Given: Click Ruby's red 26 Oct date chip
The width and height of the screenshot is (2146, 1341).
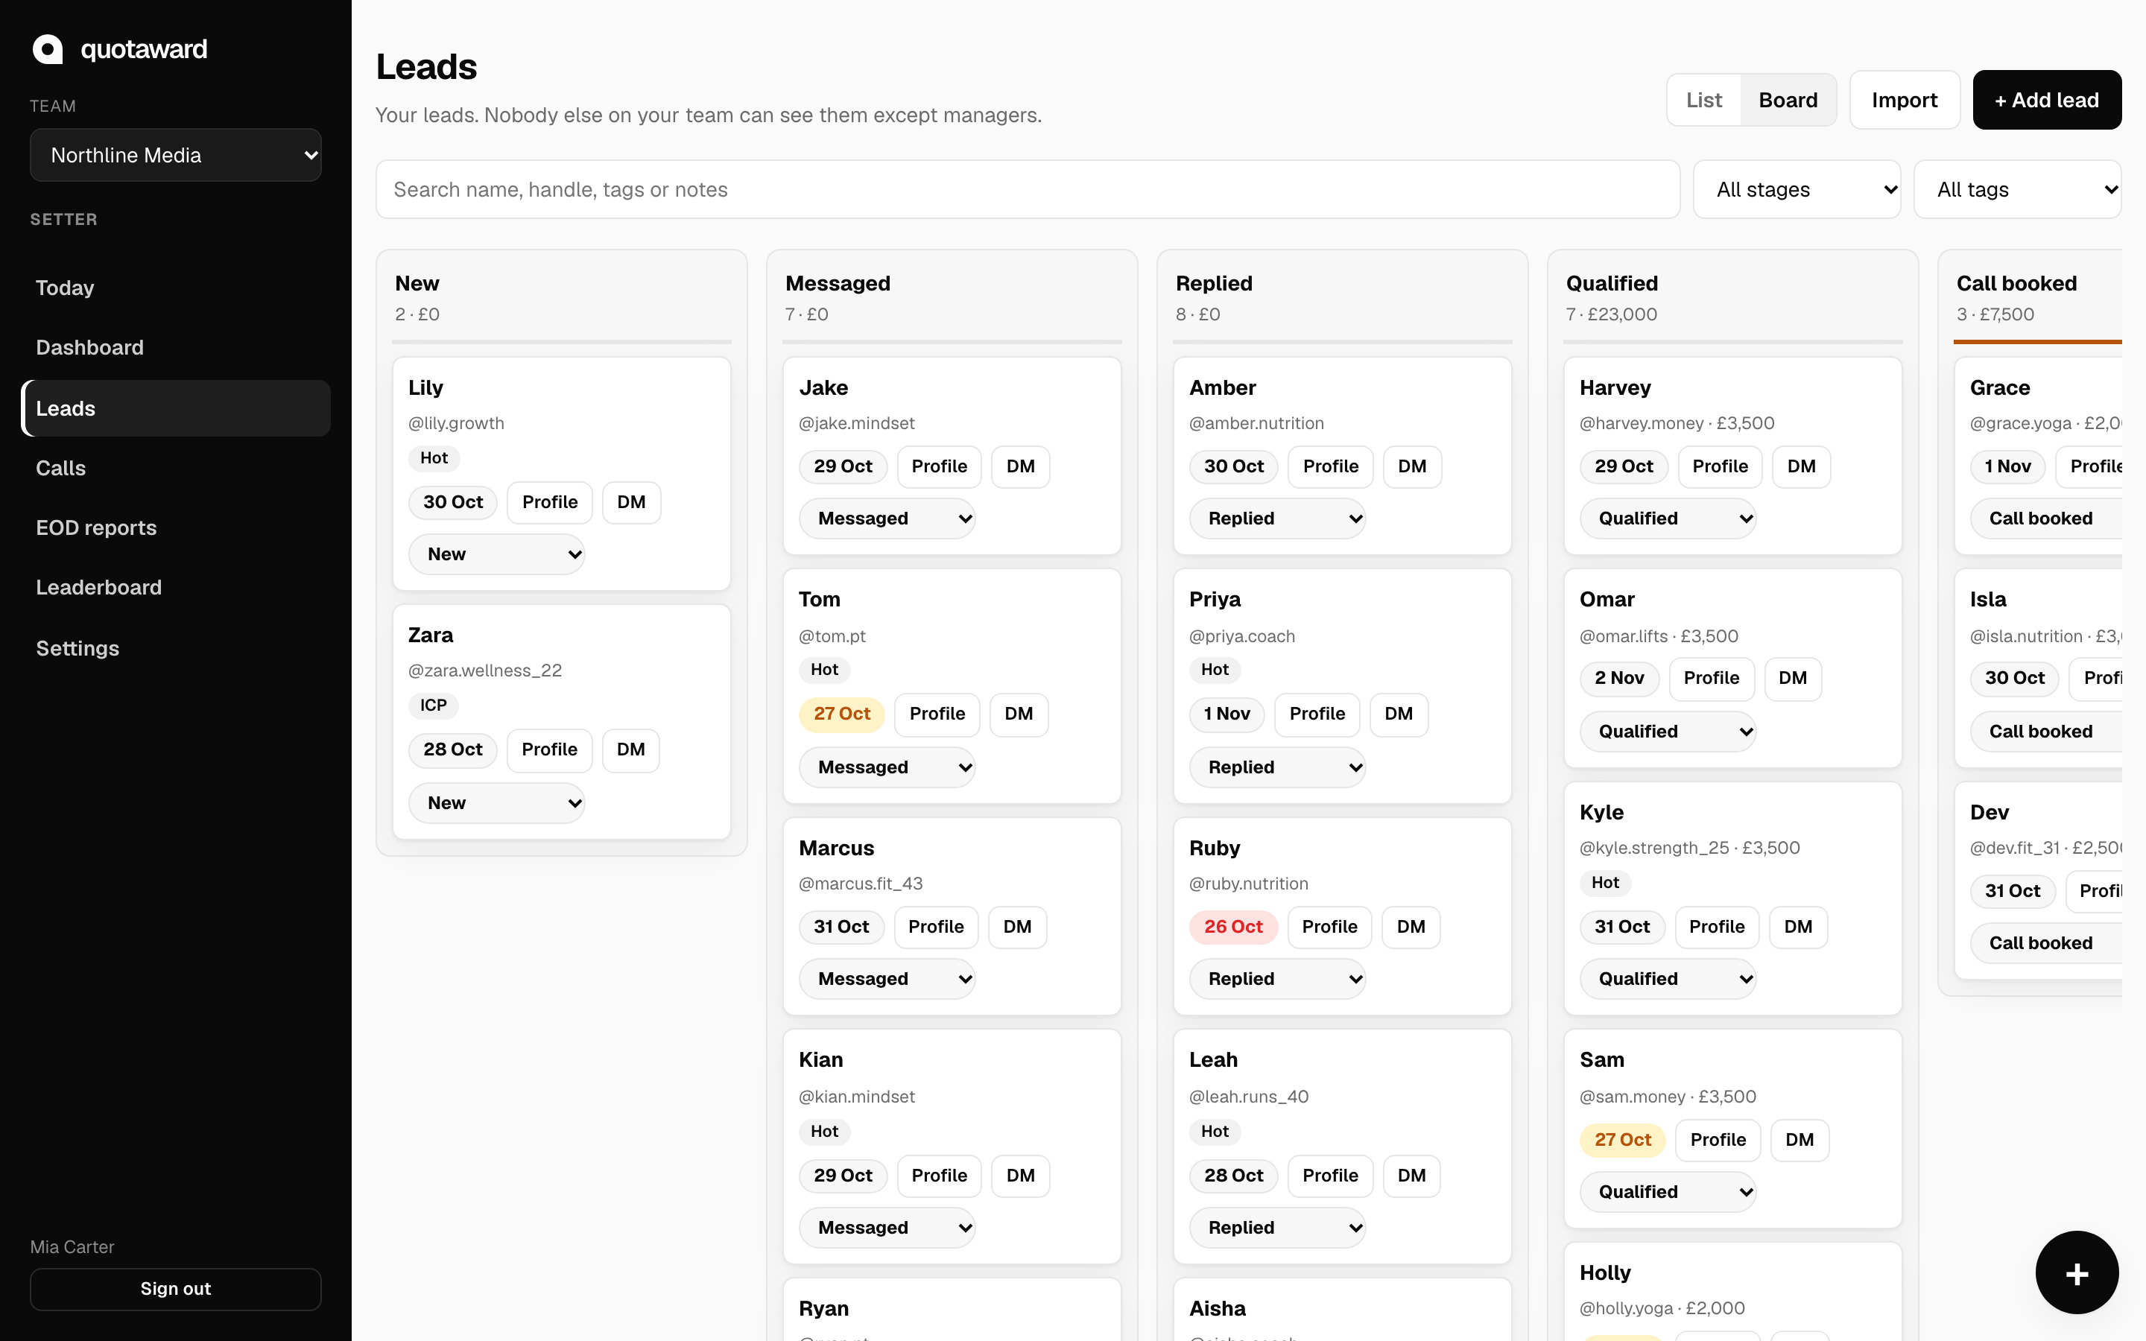Looking at the screenshot, I should 1232,927.
